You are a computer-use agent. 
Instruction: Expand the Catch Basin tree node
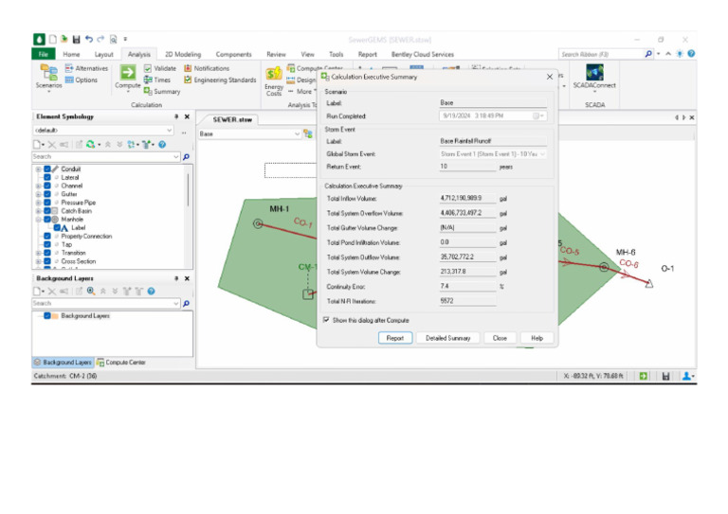39,211
